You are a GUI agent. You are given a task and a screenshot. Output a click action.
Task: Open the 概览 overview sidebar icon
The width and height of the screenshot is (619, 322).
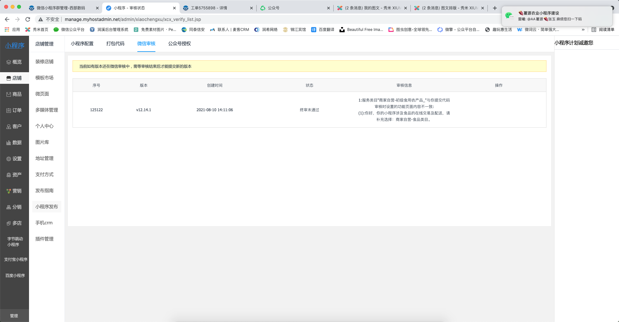pos(14,62)
